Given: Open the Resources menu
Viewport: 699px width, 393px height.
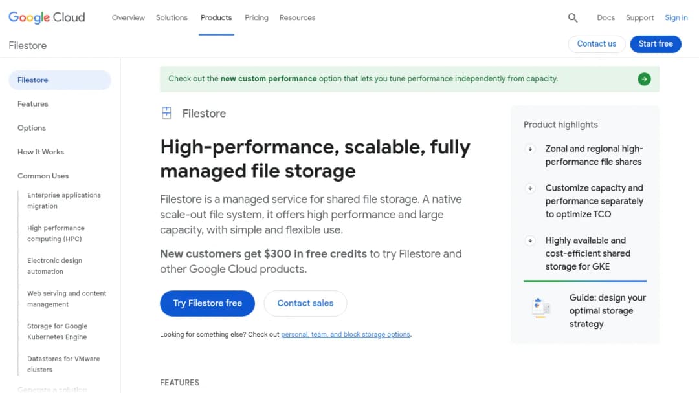Looking at the screenshot, I should 297,18.
